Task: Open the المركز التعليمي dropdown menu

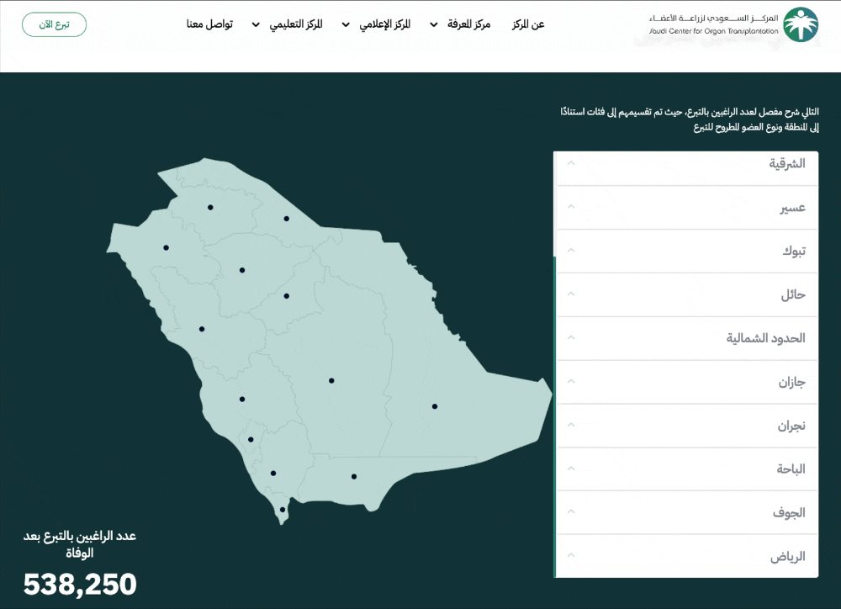Action: [288, 24]
